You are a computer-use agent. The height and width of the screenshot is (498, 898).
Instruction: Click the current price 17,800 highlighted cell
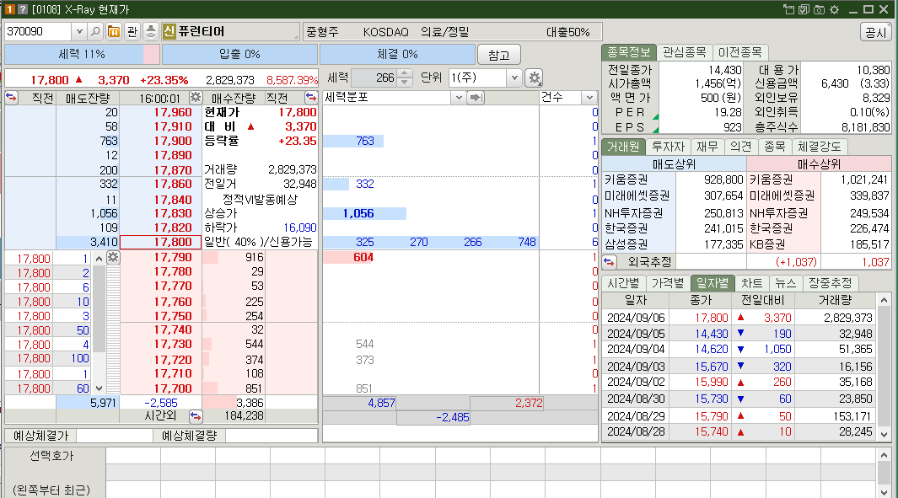[x=161, y=242]
